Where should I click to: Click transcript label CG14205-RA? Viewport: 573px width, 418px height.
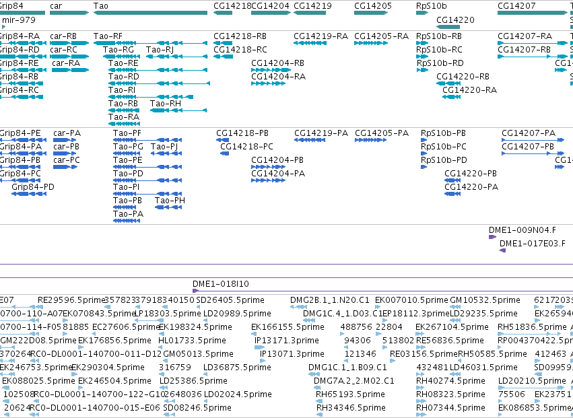pyautogui.click(x=381, y=36)
